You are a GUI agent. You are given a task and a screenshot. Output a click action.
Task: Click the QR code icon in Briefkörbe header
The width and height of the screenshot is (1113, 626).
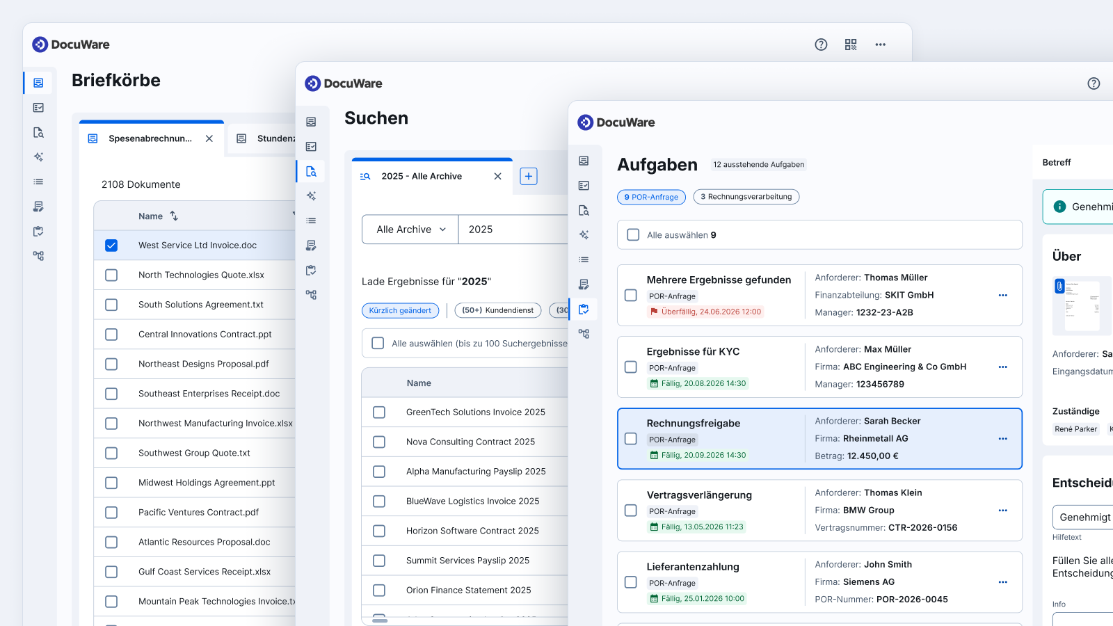coord(851,45)
